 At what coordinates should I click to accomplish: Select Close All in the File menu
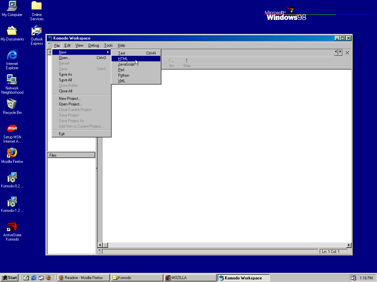point(81,91)
